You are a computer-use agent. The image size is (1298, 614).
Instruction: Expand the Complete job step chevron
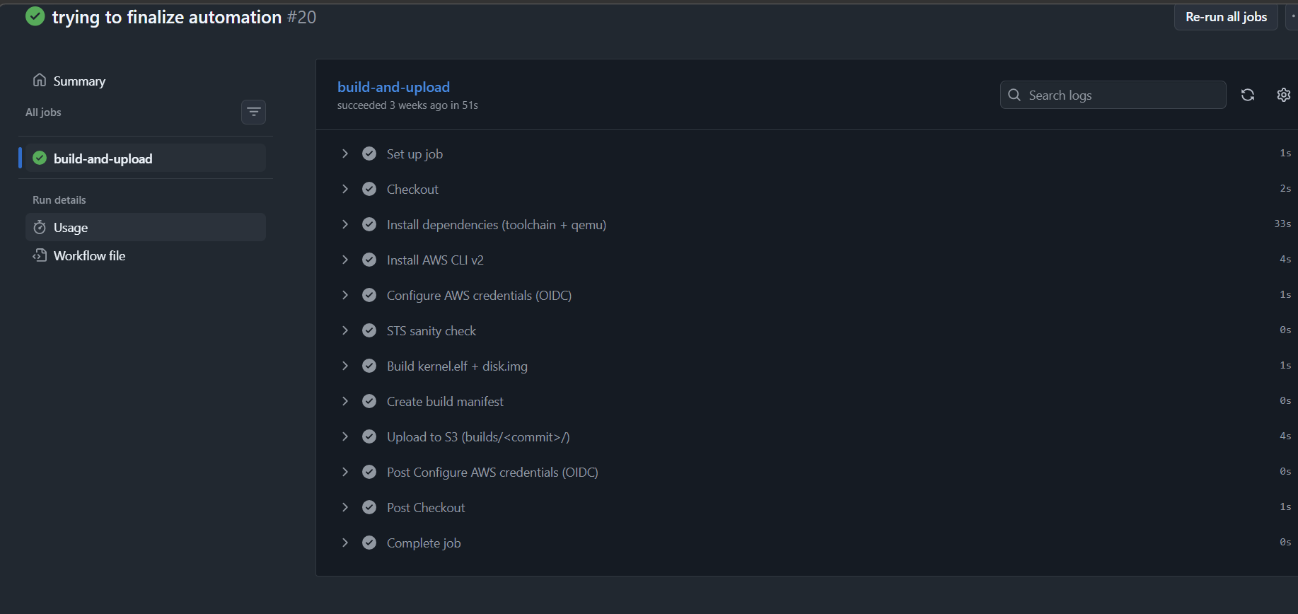(345, 543)
